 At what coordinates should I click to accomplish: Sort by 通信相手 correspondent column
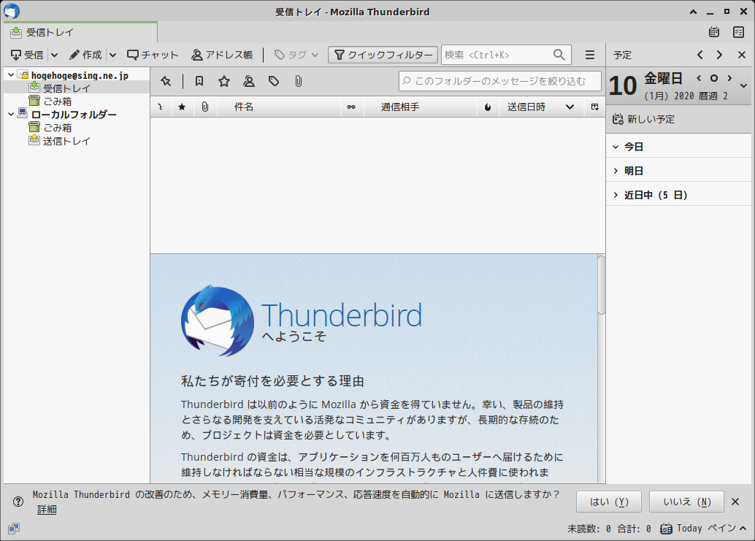tap(420, 107)
